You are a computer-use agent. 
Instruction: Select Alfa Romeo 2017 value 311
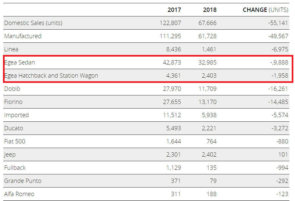coord(176,194)
